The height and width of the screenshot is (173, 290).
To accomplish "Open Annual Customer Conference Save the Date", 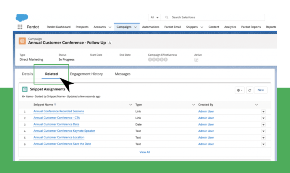I will pyautogui.click(x=62, y=144).
